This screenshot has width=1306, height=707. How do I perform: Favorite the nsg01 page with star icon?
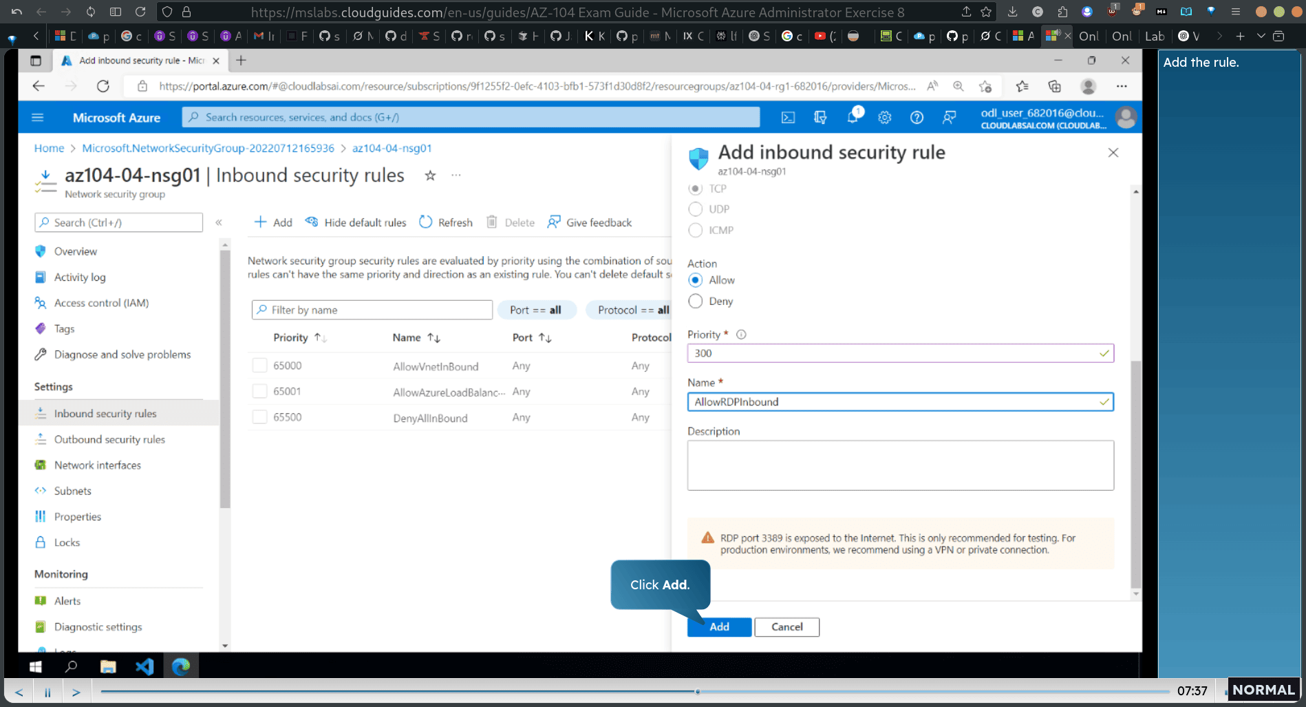[430, 176]
